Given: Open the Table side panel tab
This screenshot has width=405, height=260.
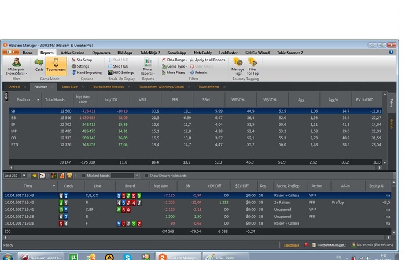Looking at the screenshot, I should pos(391,103).
